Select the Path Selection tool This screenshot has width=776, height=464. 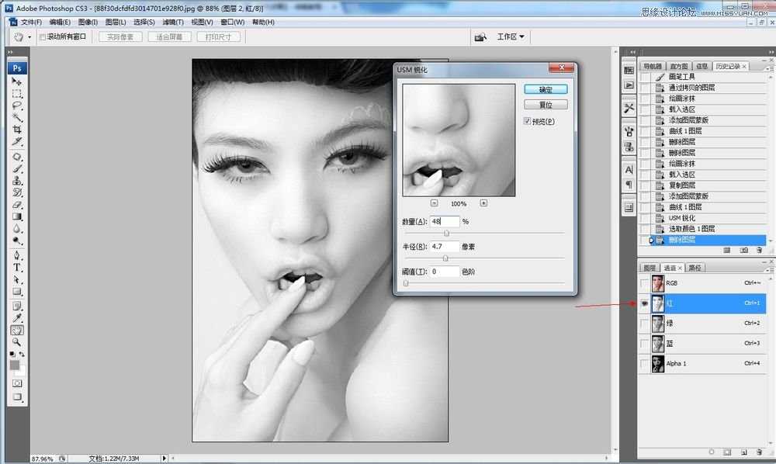(x=17, y=279)
